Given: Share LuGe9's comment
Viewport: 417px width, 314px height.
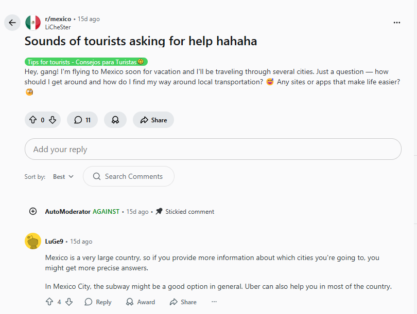Looking at the screenshot, I should (183, 302).
